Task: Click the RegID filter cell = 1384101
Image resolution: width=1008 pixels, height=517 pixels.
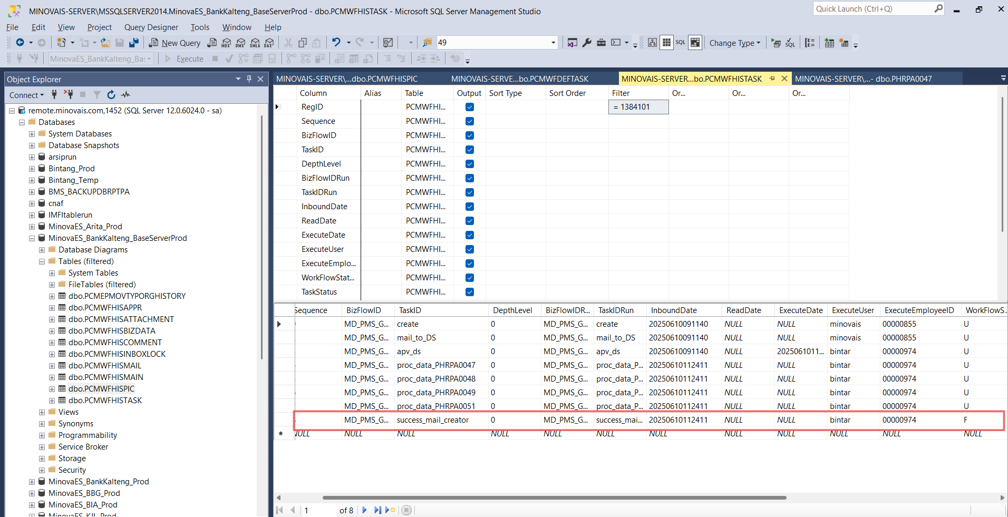Action: click(x=638, y=107)
